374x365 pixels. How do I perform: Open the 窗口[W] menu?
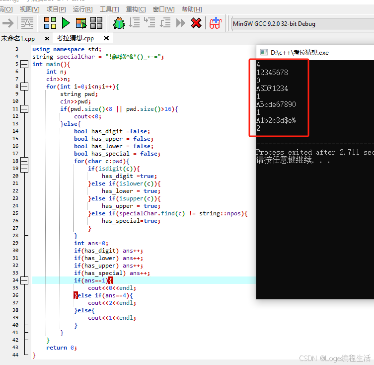pyautogui.click(x=163, y=9)
